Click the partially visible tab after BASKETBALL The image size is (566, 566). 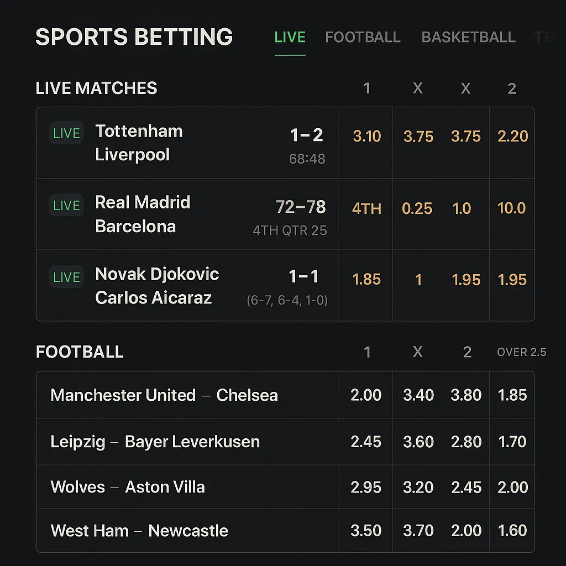pyautogui.click(x=544, y=38)
